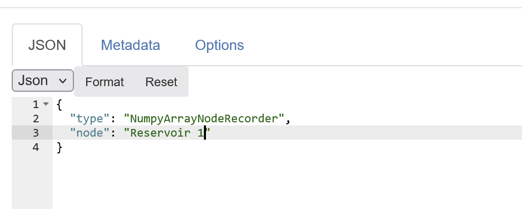Viewport: 522px width, 209px height.
Task: Click the closing curly brace on line 4
Action: 59,148
